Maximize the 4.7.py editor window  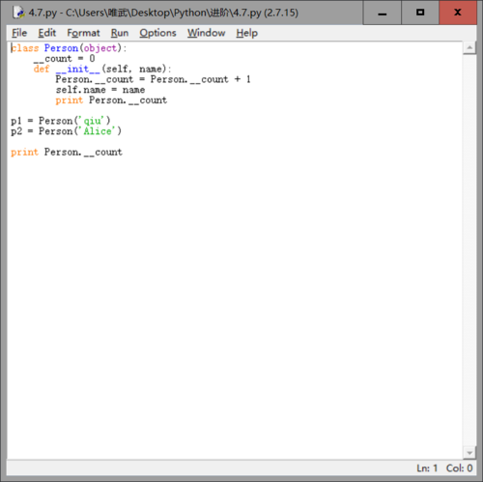(420, 13)
